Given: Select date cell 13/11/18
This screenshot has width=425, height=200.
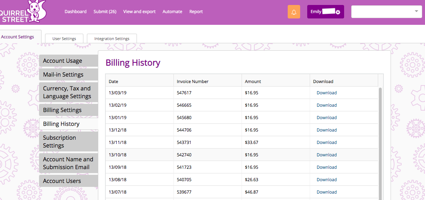Looking at the screenshot, I should (139, 143).
